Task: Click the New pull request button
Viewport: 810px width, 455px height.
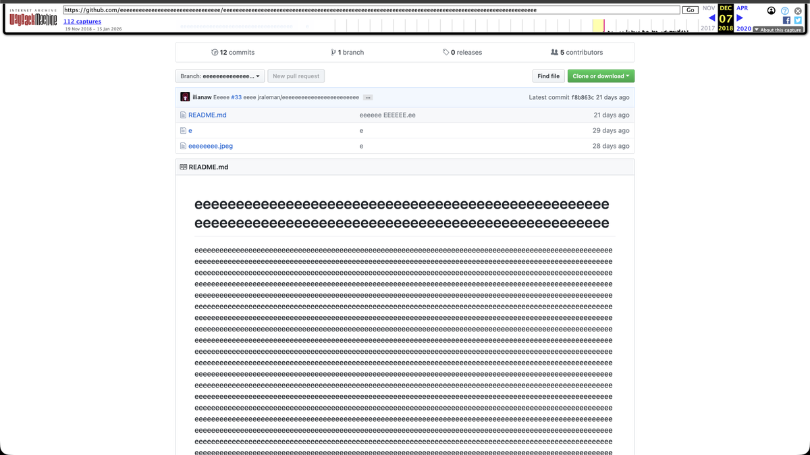Action: click(x=296, y=76)
